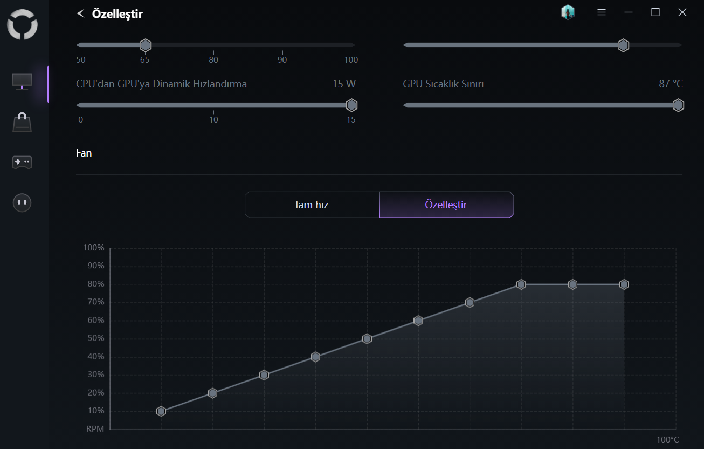Select the Özelleştir fan mode tab

pos(446,205)
